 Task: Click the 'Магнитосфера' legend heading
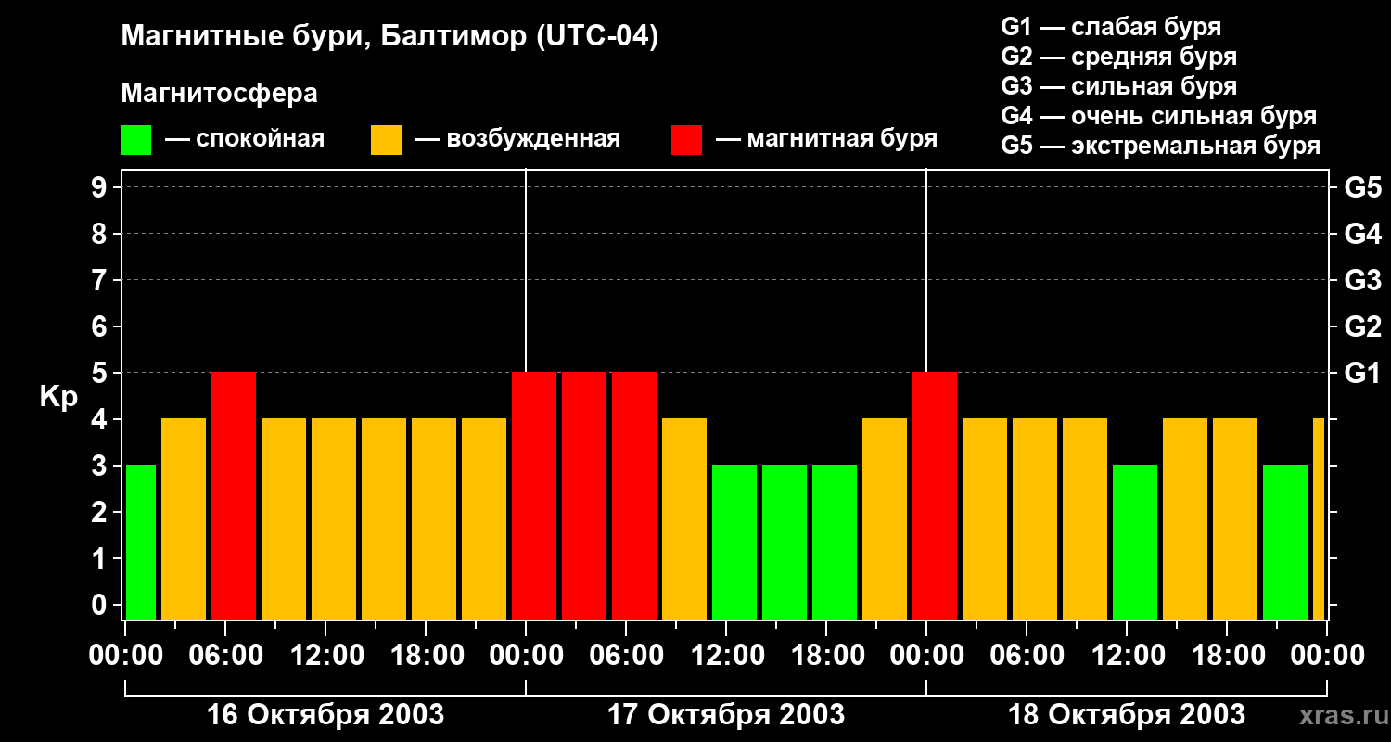[219, 94]
